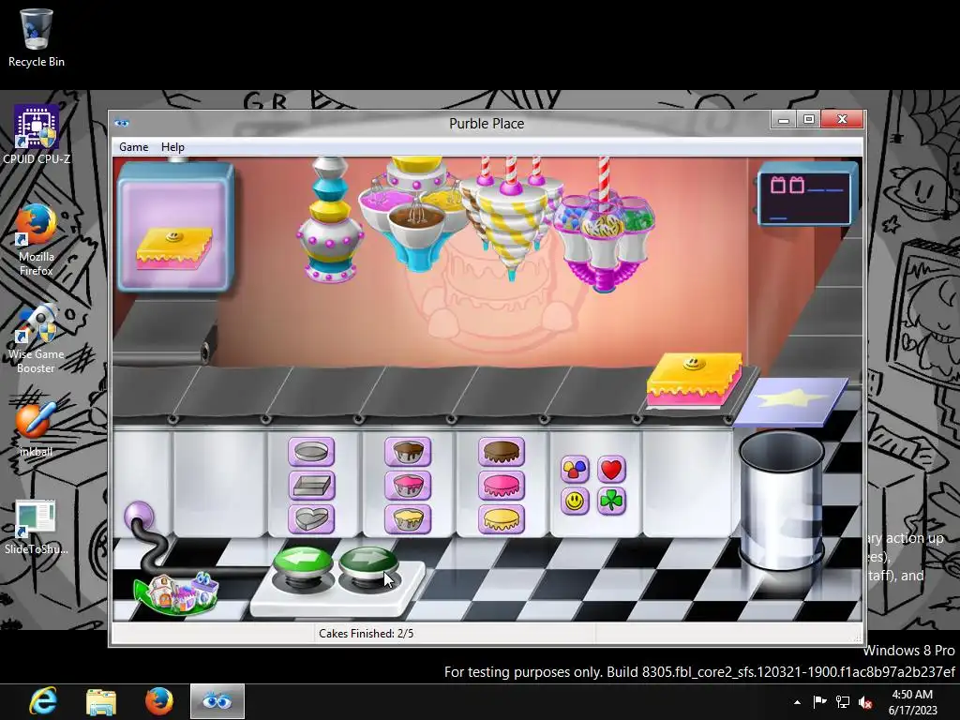Select the square cake pan button
This screenshot has width=960, height=720.
(311, 486)
